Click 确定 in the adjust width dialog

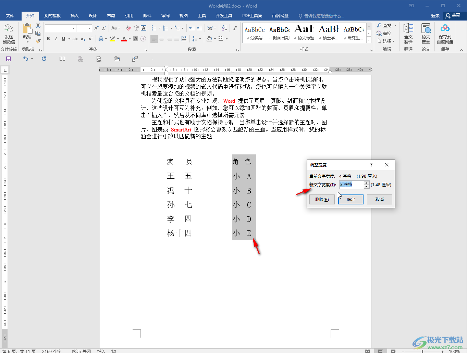[x=351, y=200]
